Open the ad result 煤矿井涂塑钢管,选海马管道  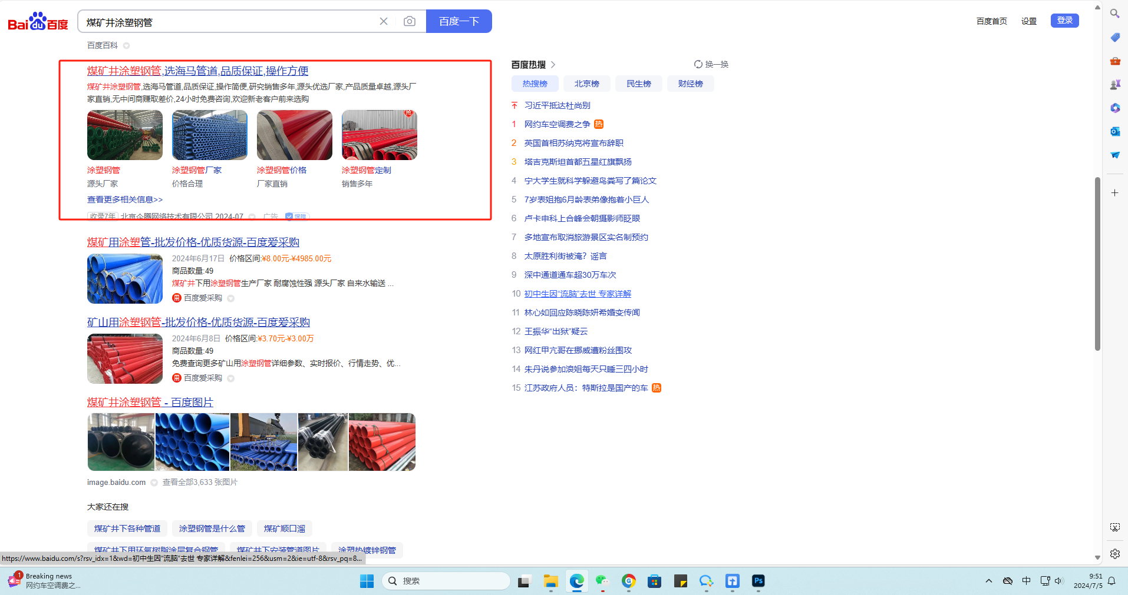point(197,71)
